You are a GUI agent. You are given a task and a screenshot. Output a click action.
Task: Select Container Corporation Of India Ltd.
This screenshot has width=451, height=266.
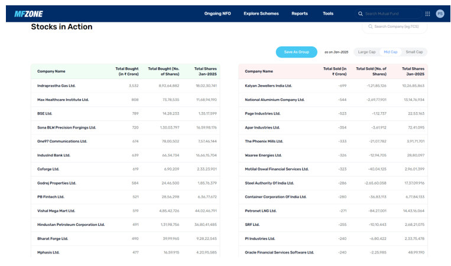point(275,197)
